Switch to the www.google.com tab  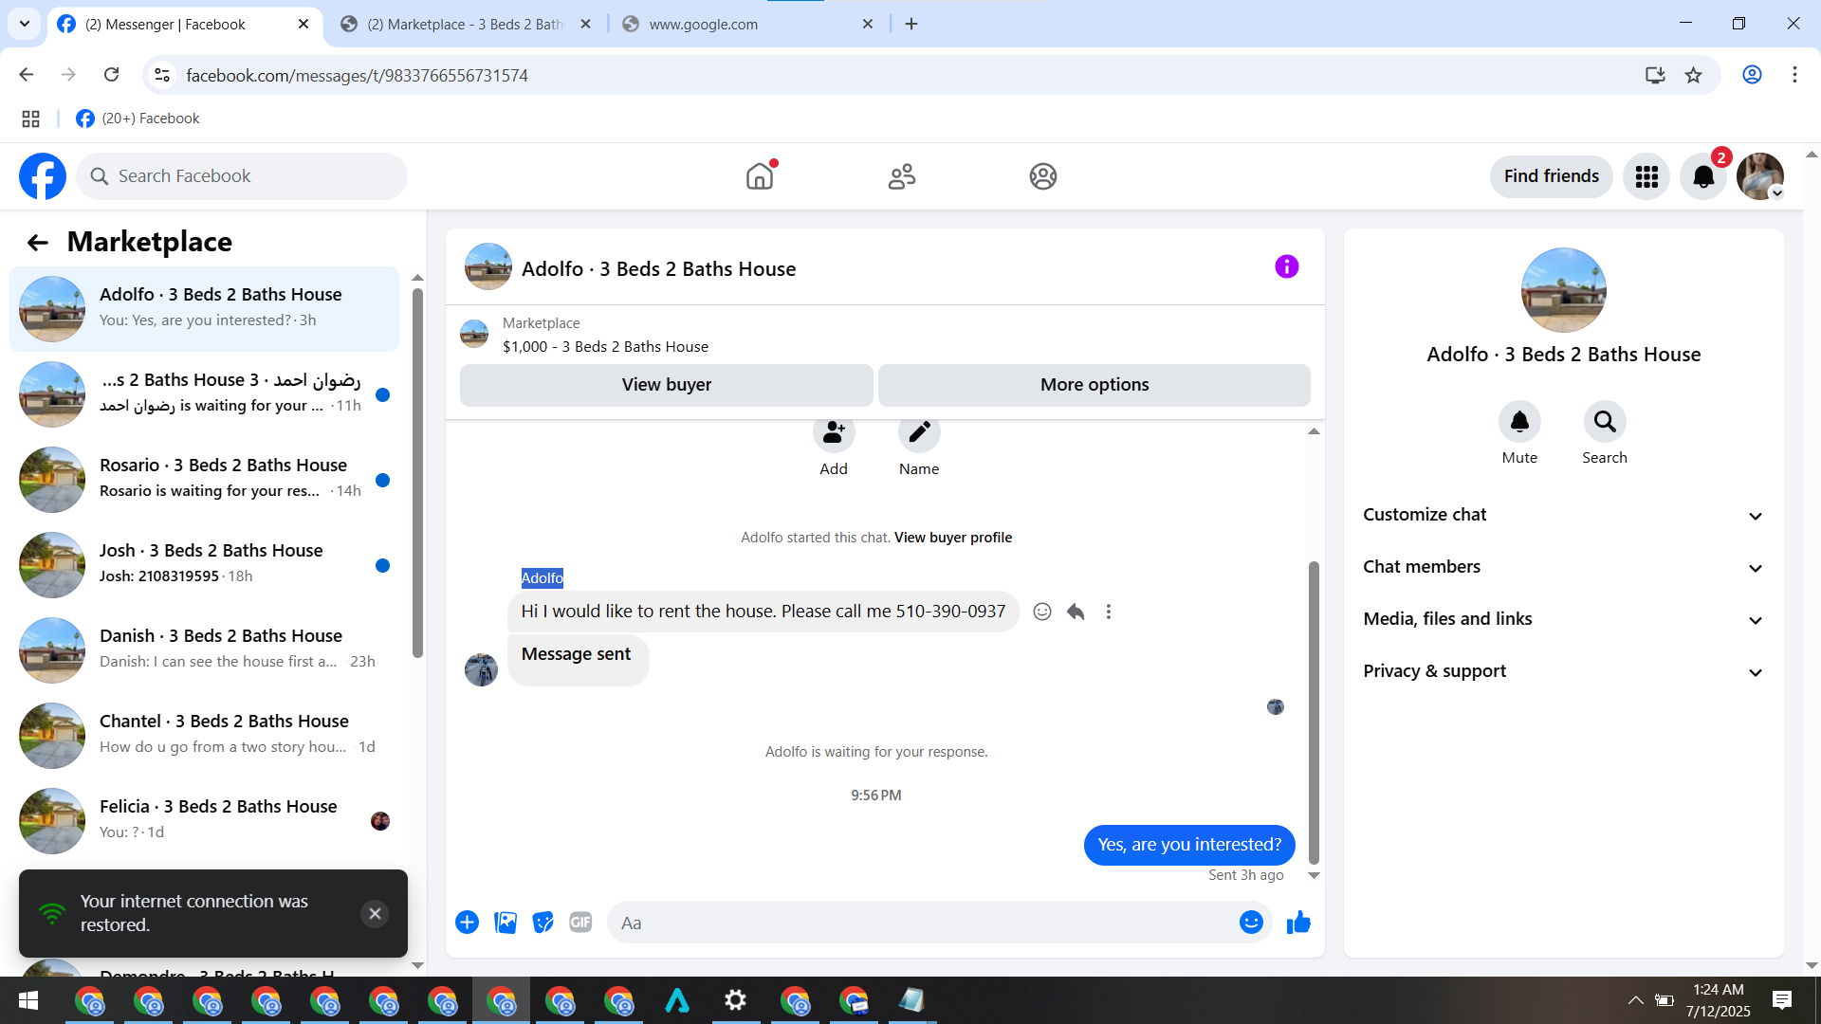[748, 25]
